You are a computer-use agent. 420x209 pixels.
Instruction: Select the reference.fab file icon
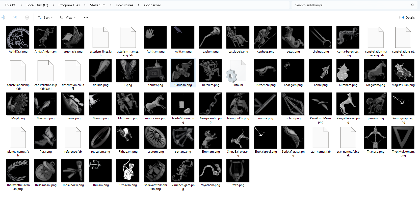click(x=73, y=138)
